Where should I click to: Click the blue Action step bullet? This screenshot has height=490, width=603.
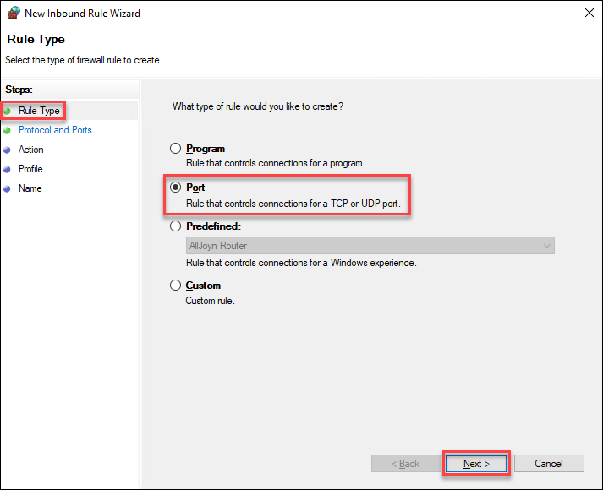click(x=8, y=150)
